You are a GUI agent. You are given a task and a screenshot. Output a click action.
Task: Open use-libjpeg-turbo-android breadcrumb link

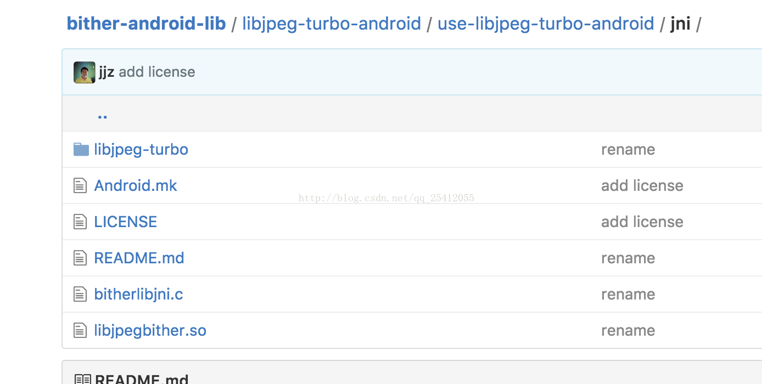pos(546,24)
